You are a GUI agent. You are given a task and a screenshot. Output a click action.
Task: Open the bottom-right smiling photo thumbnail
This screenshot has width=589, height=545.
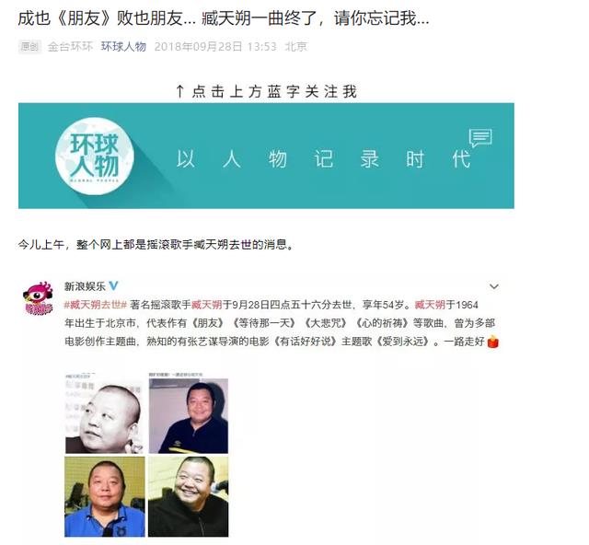pos(188,496)
